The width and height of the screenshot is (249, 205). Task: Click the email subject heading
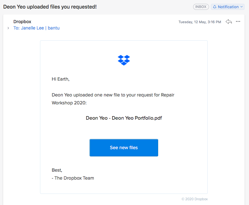click(x=50, y=7)
